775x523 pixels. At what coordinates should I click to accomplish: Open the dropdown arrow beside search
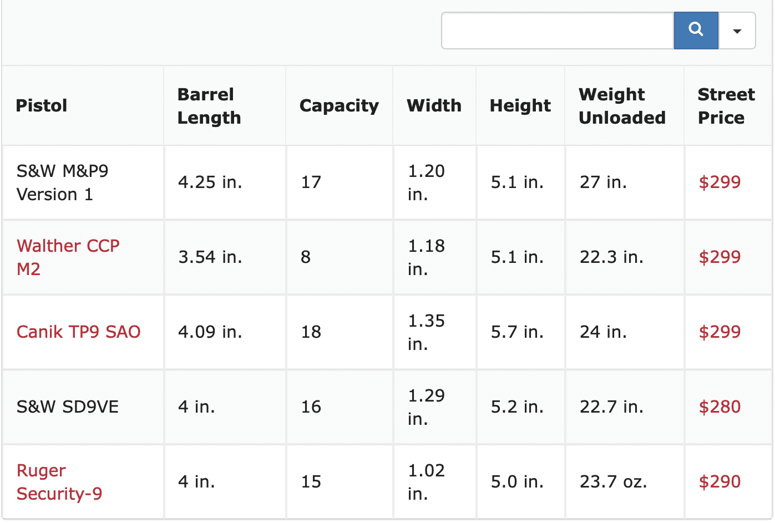[737, 31]
